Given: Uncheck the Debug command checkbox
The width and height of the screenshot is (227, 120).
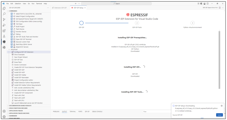Looking at the screenshot, I should point(12,34).
